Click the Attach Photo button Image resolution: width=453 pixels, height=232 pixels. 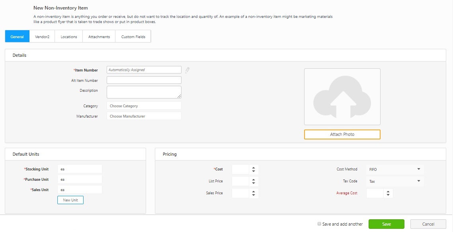342,134
